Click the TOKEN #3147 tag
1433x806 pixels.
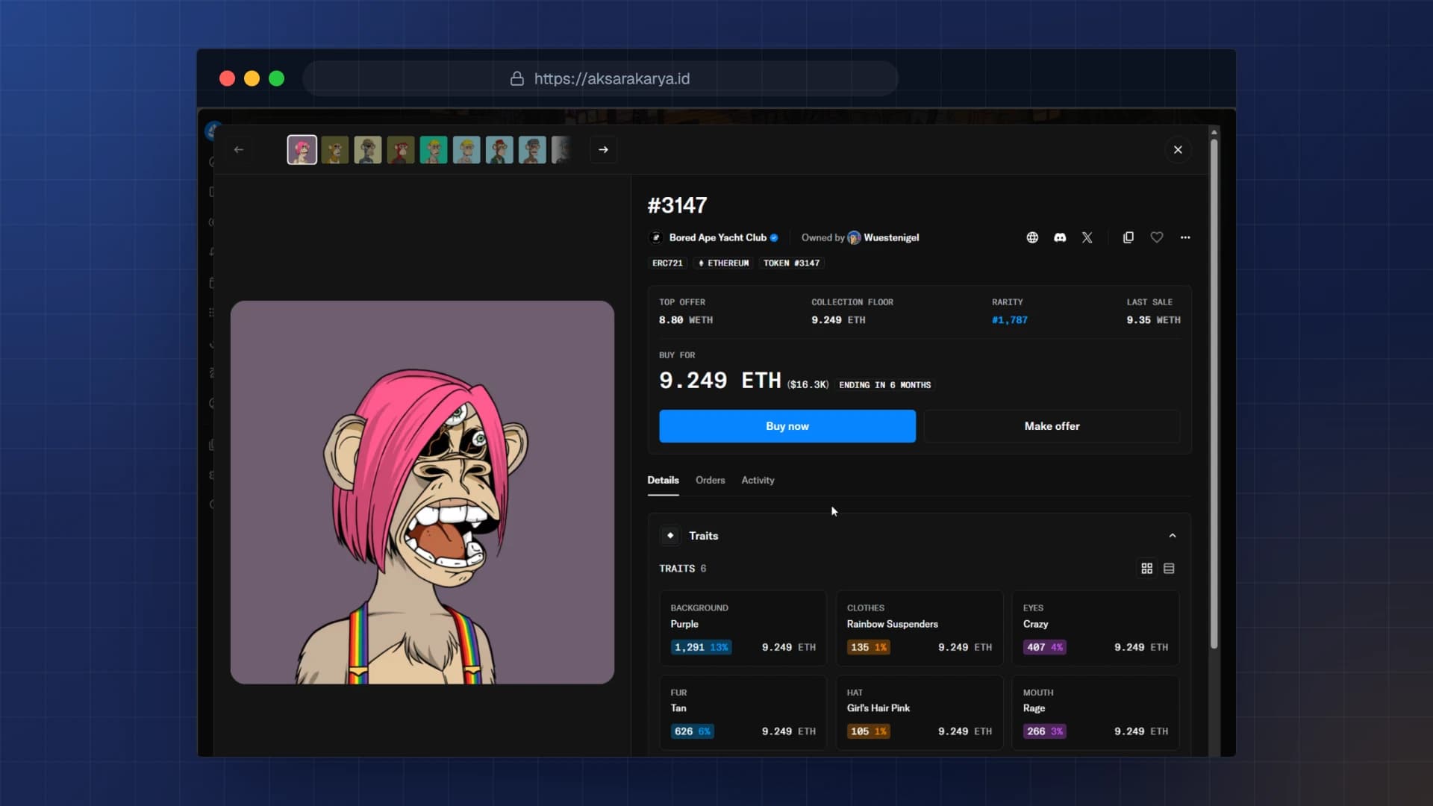pos(791,263)
